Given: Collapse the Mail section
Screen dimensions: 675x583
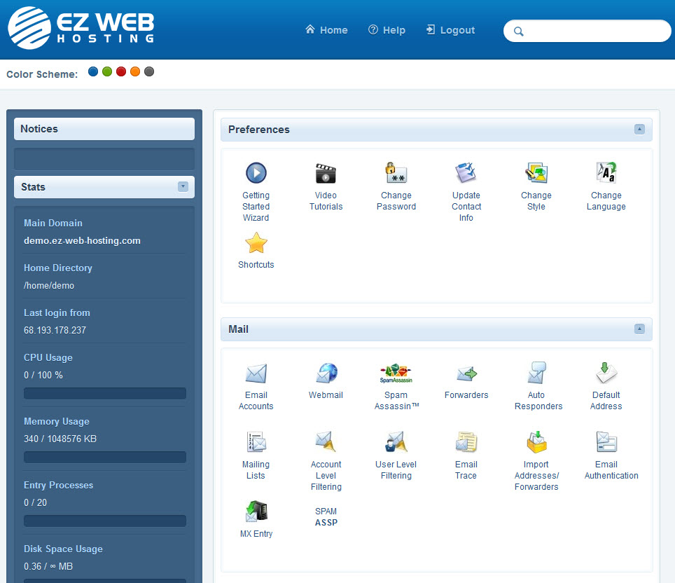Looking at the screenshot, I should (x=639, y=329).
